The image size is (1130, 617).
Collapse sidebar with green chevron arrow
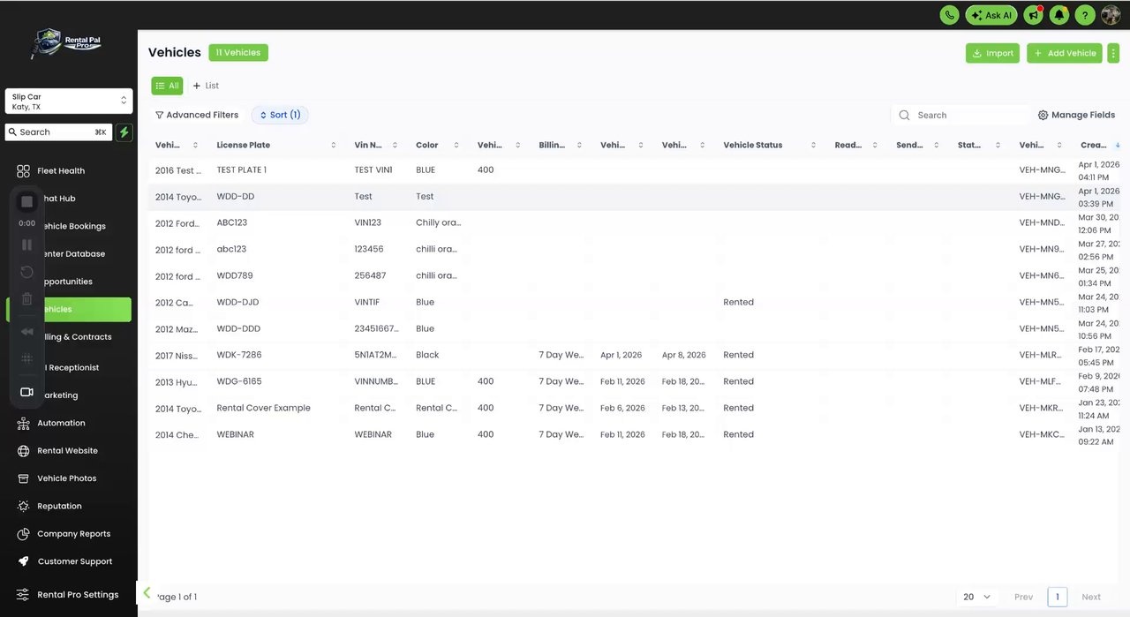147,592
